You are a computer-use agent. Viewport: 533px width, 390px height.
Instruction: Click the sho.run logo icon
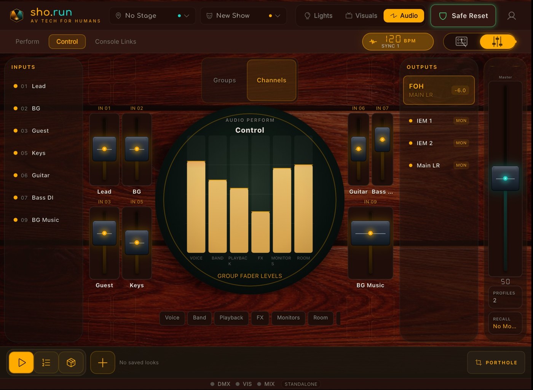(16, 16)
